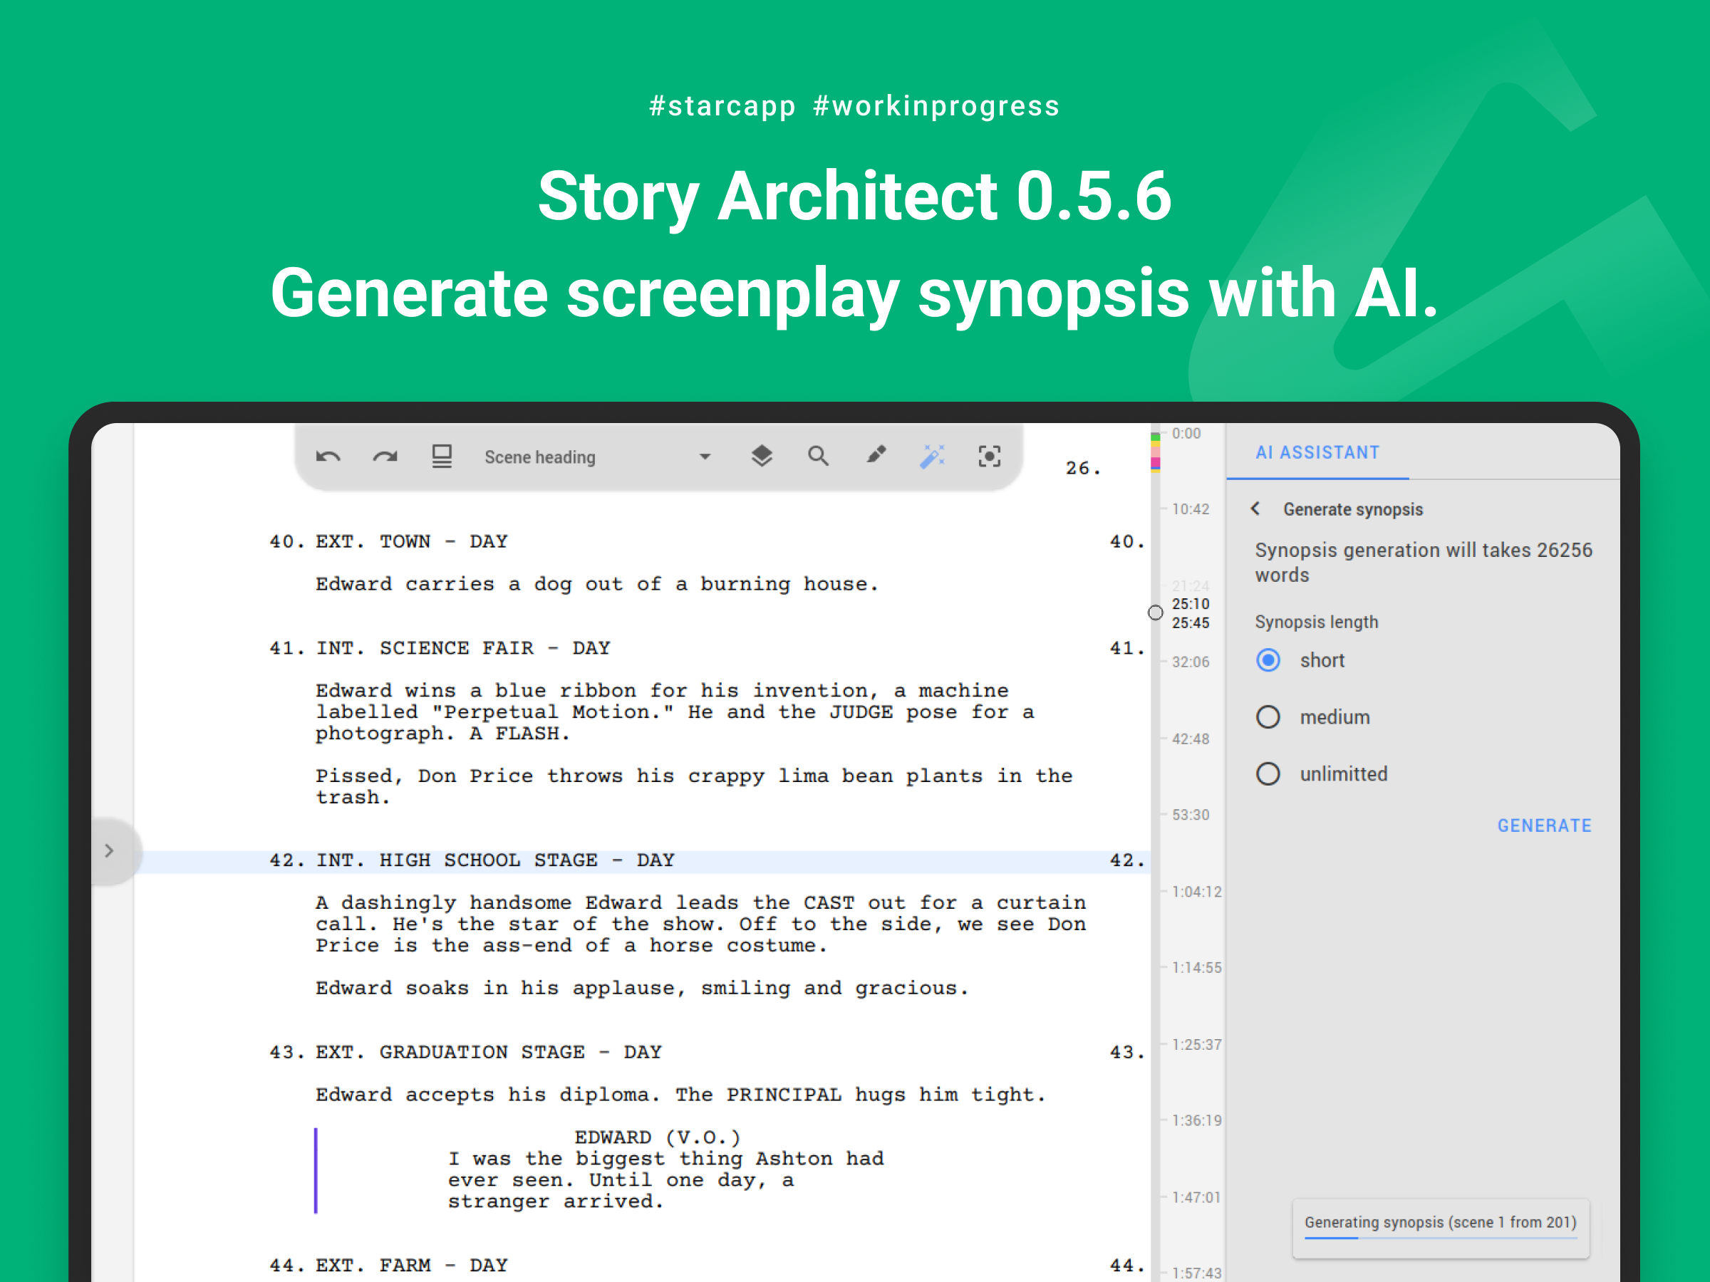The height and width of the screenshot is (1282, 1710).
Task: Open the page layout icon in toolbar
Action: click(x=442, y=457)
